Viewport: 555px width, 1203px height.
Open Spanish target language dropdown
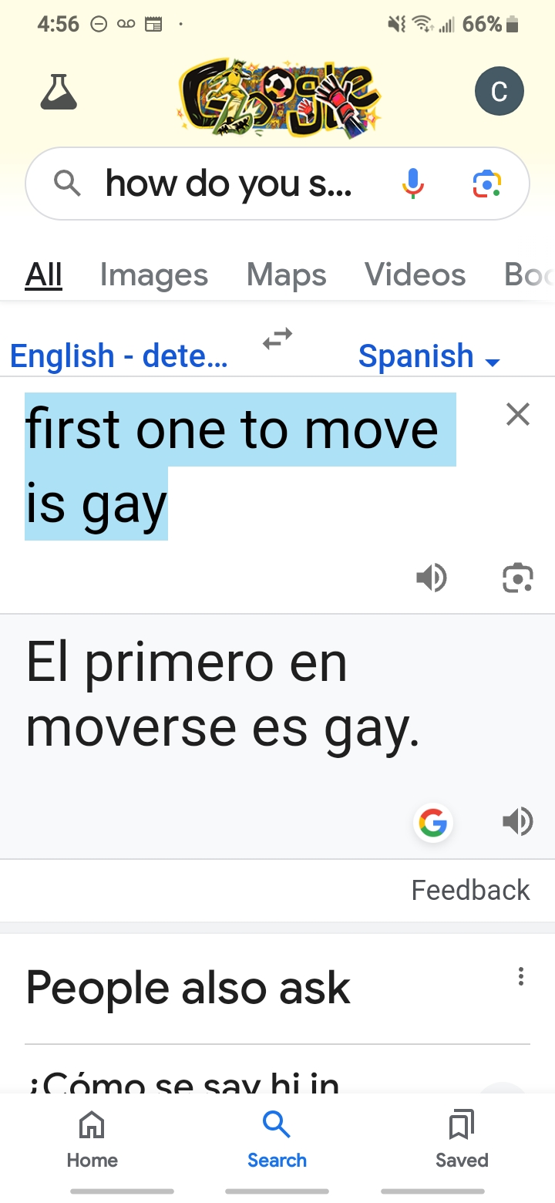click(x=429, y=357)
